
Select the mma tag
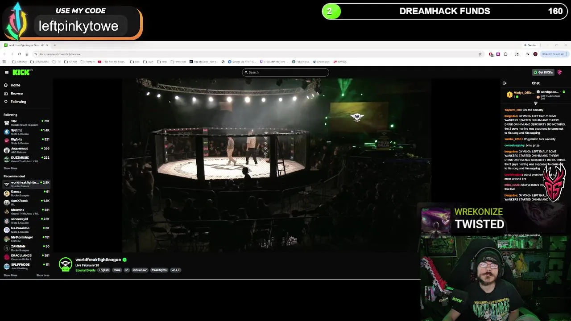click(117, 270)
